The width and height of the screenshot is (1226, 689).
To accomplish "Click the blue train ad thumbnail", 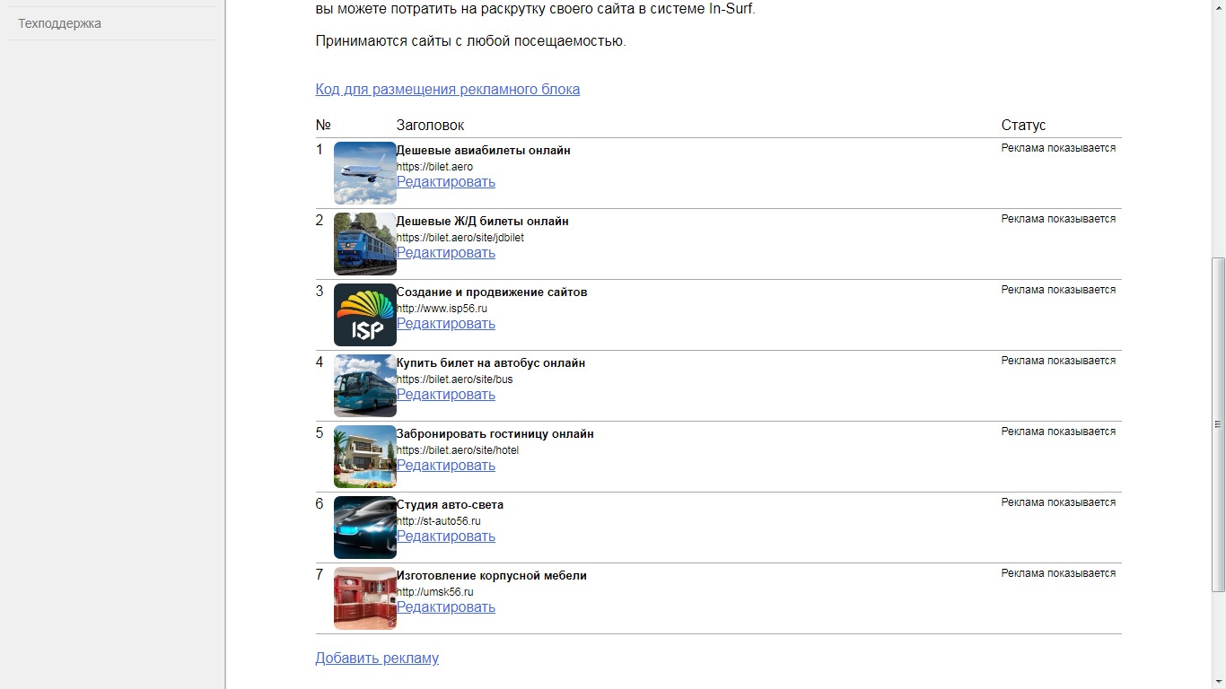I will tap(365, 244).
